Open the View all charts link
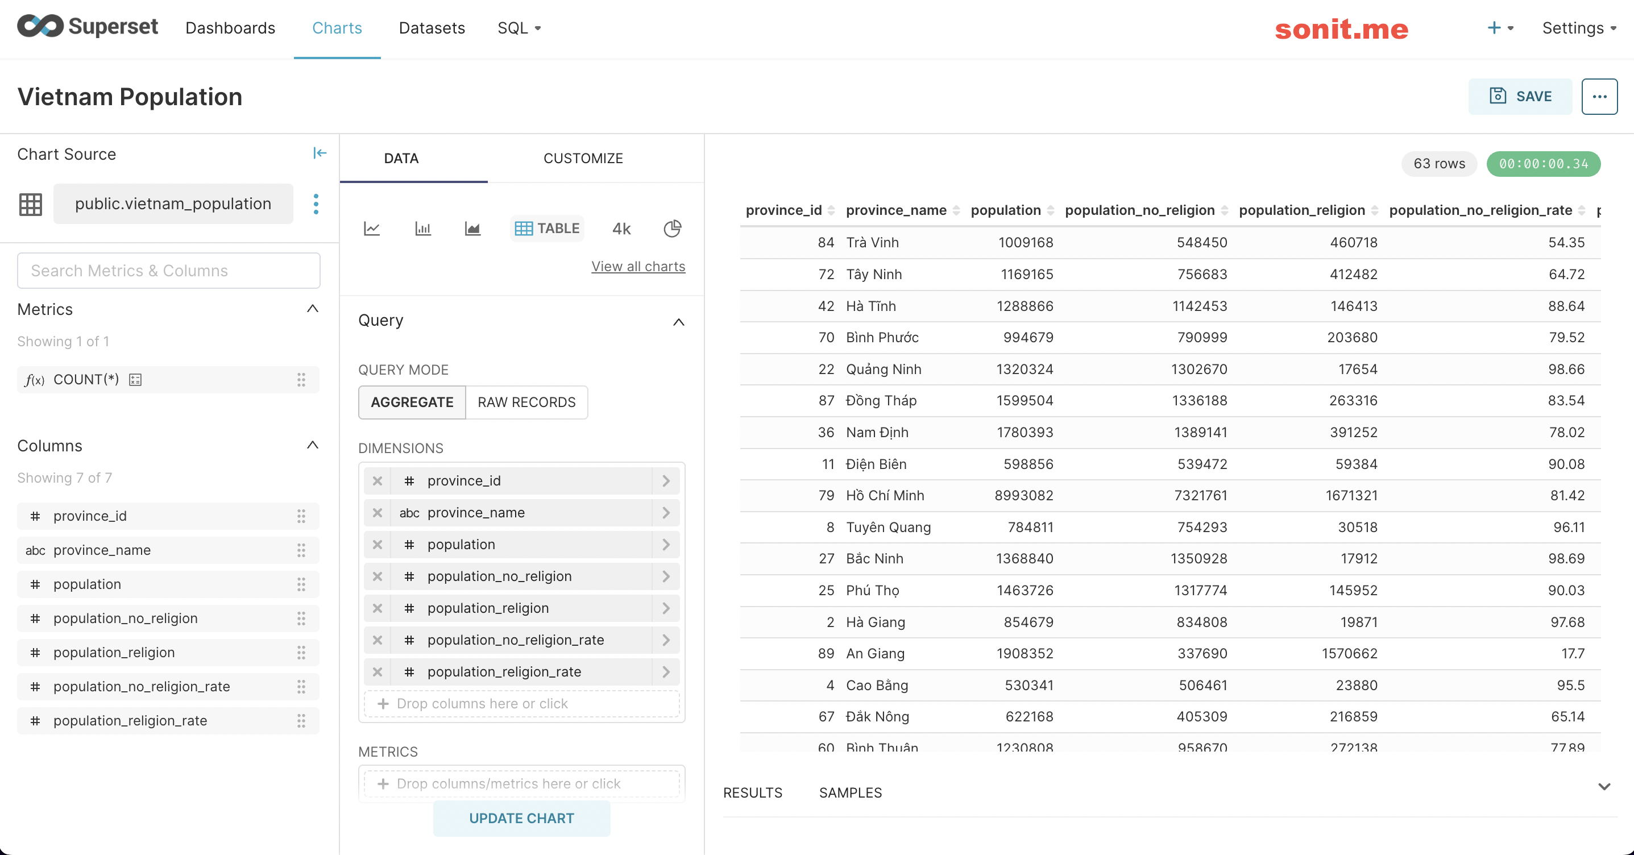The width and height of the screenshot is (1634, 855). point(638,265)
